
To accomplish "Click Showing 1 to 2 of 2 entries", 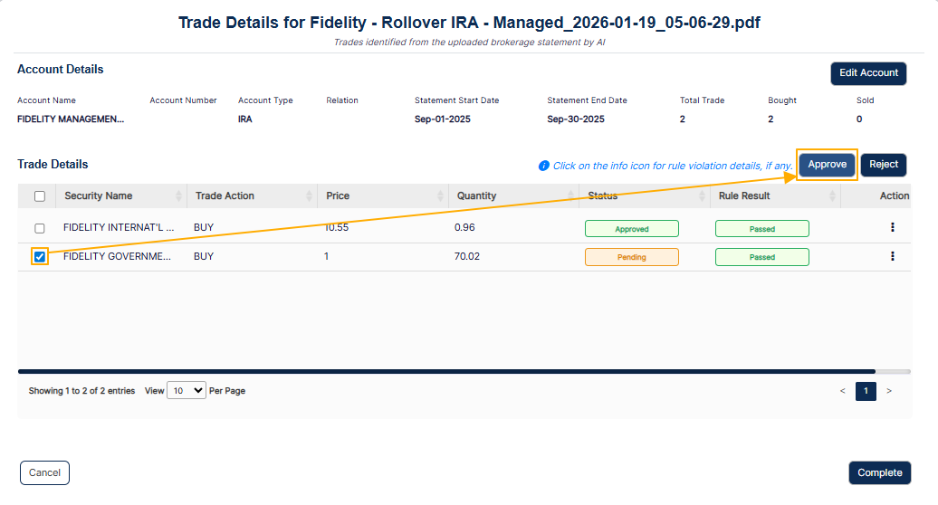I will [82, 390].
